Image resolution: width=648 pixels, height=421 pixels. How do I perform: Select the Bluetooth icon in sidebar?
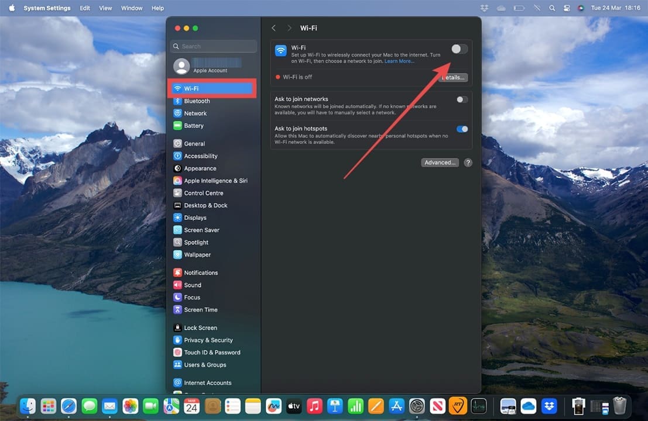pyautogui.click(x=177, y=101)
